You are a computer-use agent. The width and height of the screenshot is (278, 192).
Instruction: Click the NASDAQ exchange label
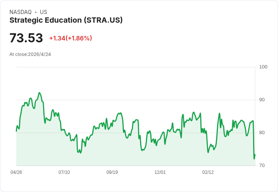[x=20, y=12]
